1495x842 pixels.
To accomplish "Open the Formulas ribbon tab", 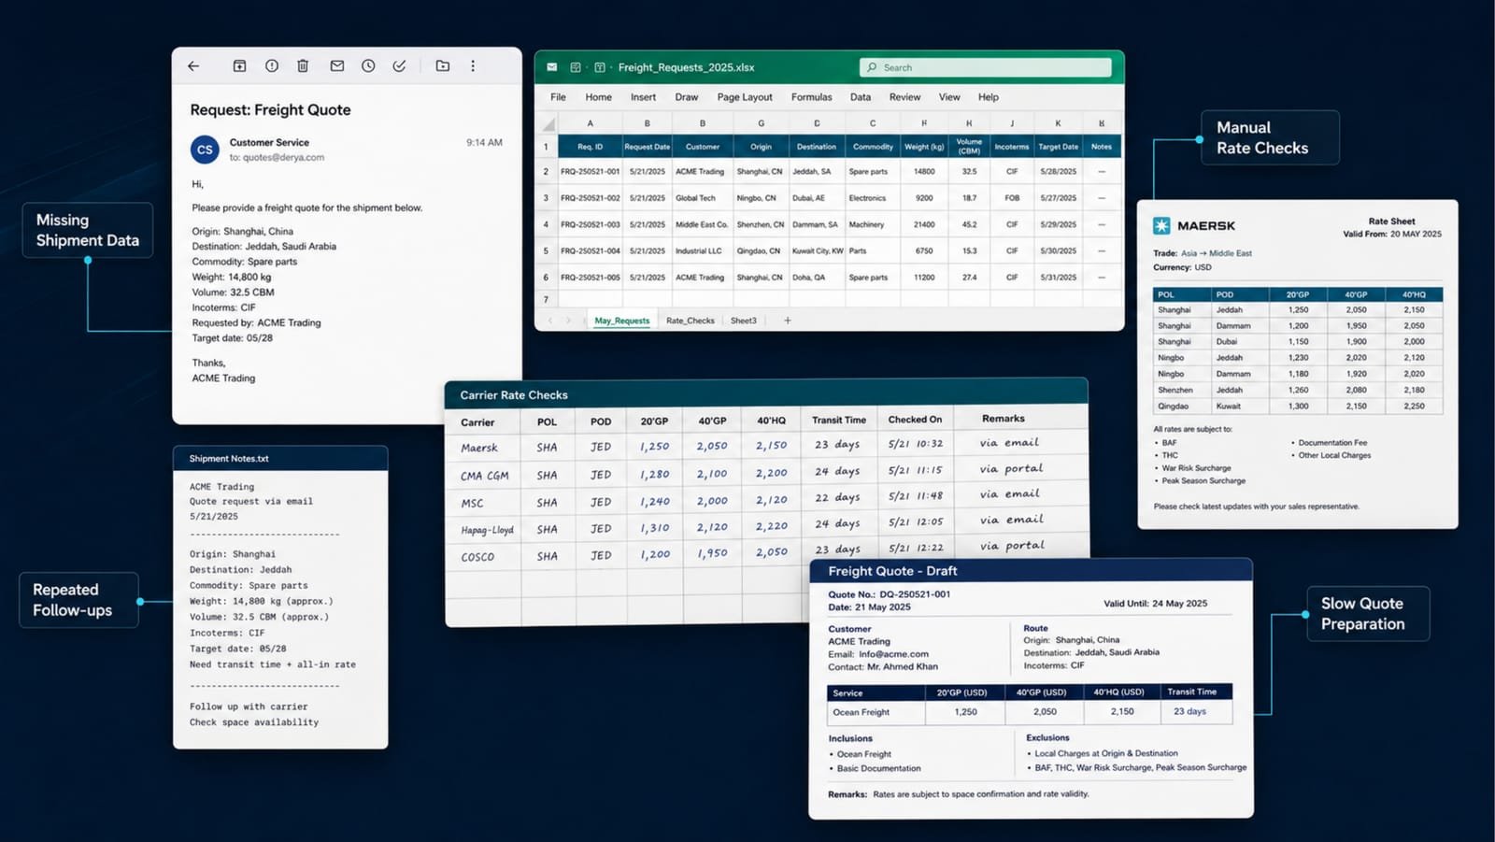I will [811, 97].
